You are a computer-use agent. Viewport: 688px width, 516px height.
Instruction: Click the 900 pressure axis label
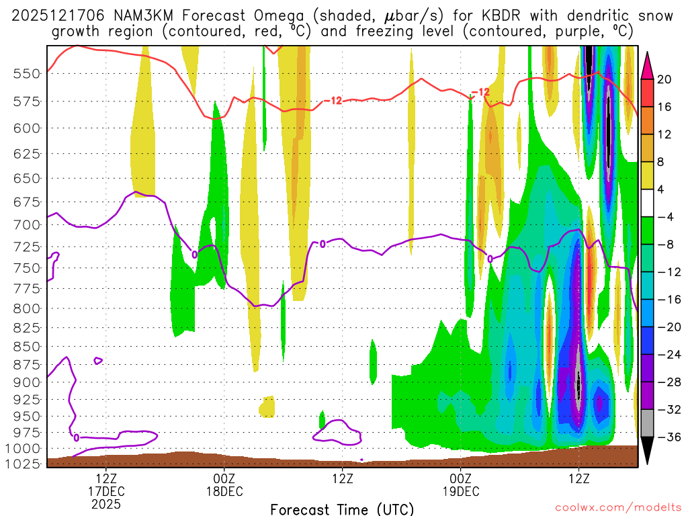click(27, 382)
